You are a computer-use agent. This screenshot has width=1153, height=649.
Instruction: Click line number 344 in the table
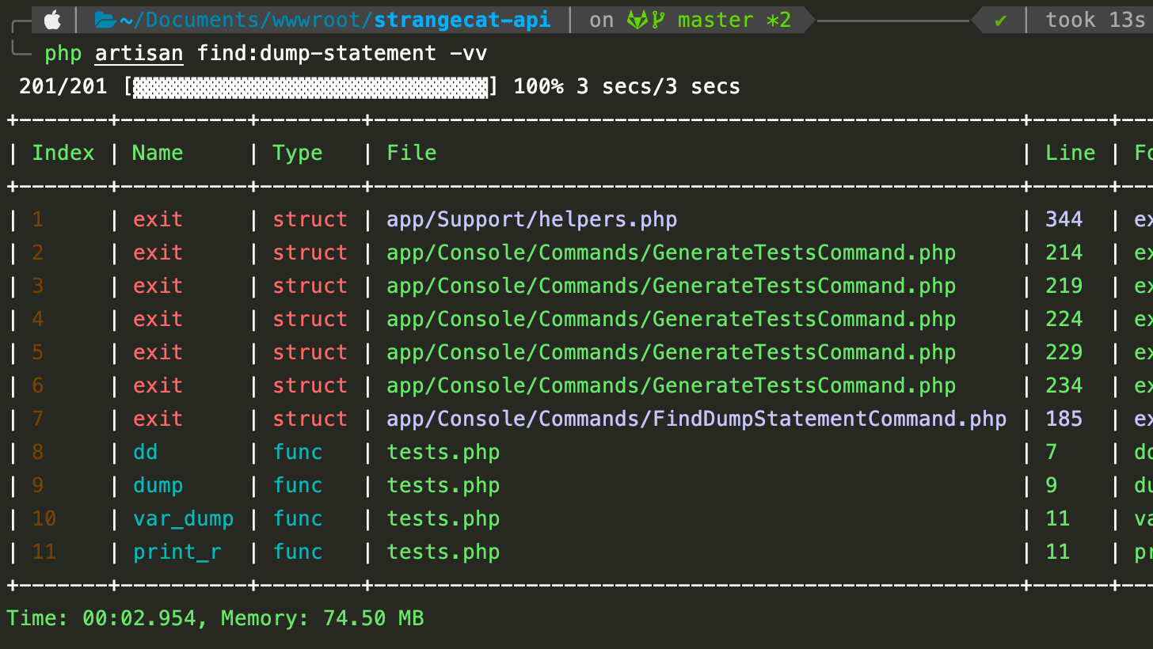tap(1064, 219)
